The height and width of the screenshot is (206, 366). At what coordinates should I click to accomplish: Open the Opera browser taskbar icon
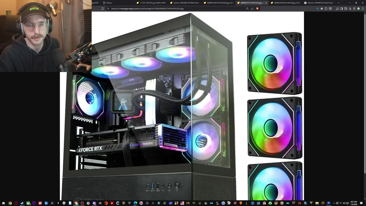click(x=16, y=203)
